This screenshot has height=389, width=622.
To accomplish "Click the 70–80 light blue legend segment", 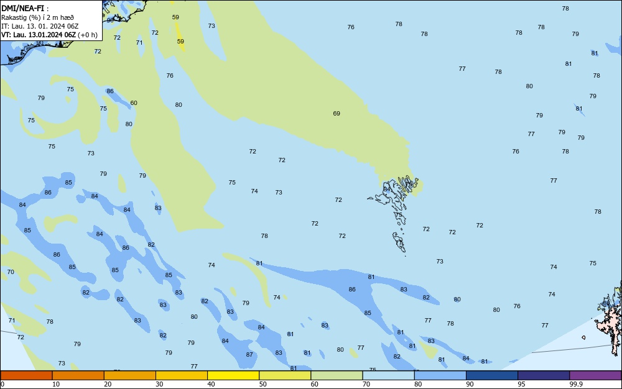I will [x=388, y=375].
